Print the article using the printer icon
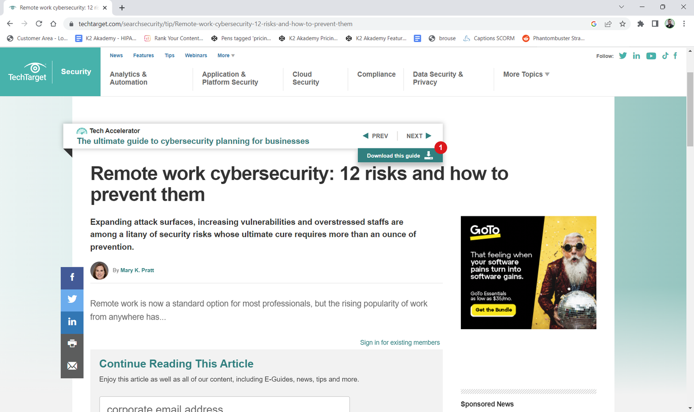The width and height of the screenshot is (694, 412). point(72,344)
